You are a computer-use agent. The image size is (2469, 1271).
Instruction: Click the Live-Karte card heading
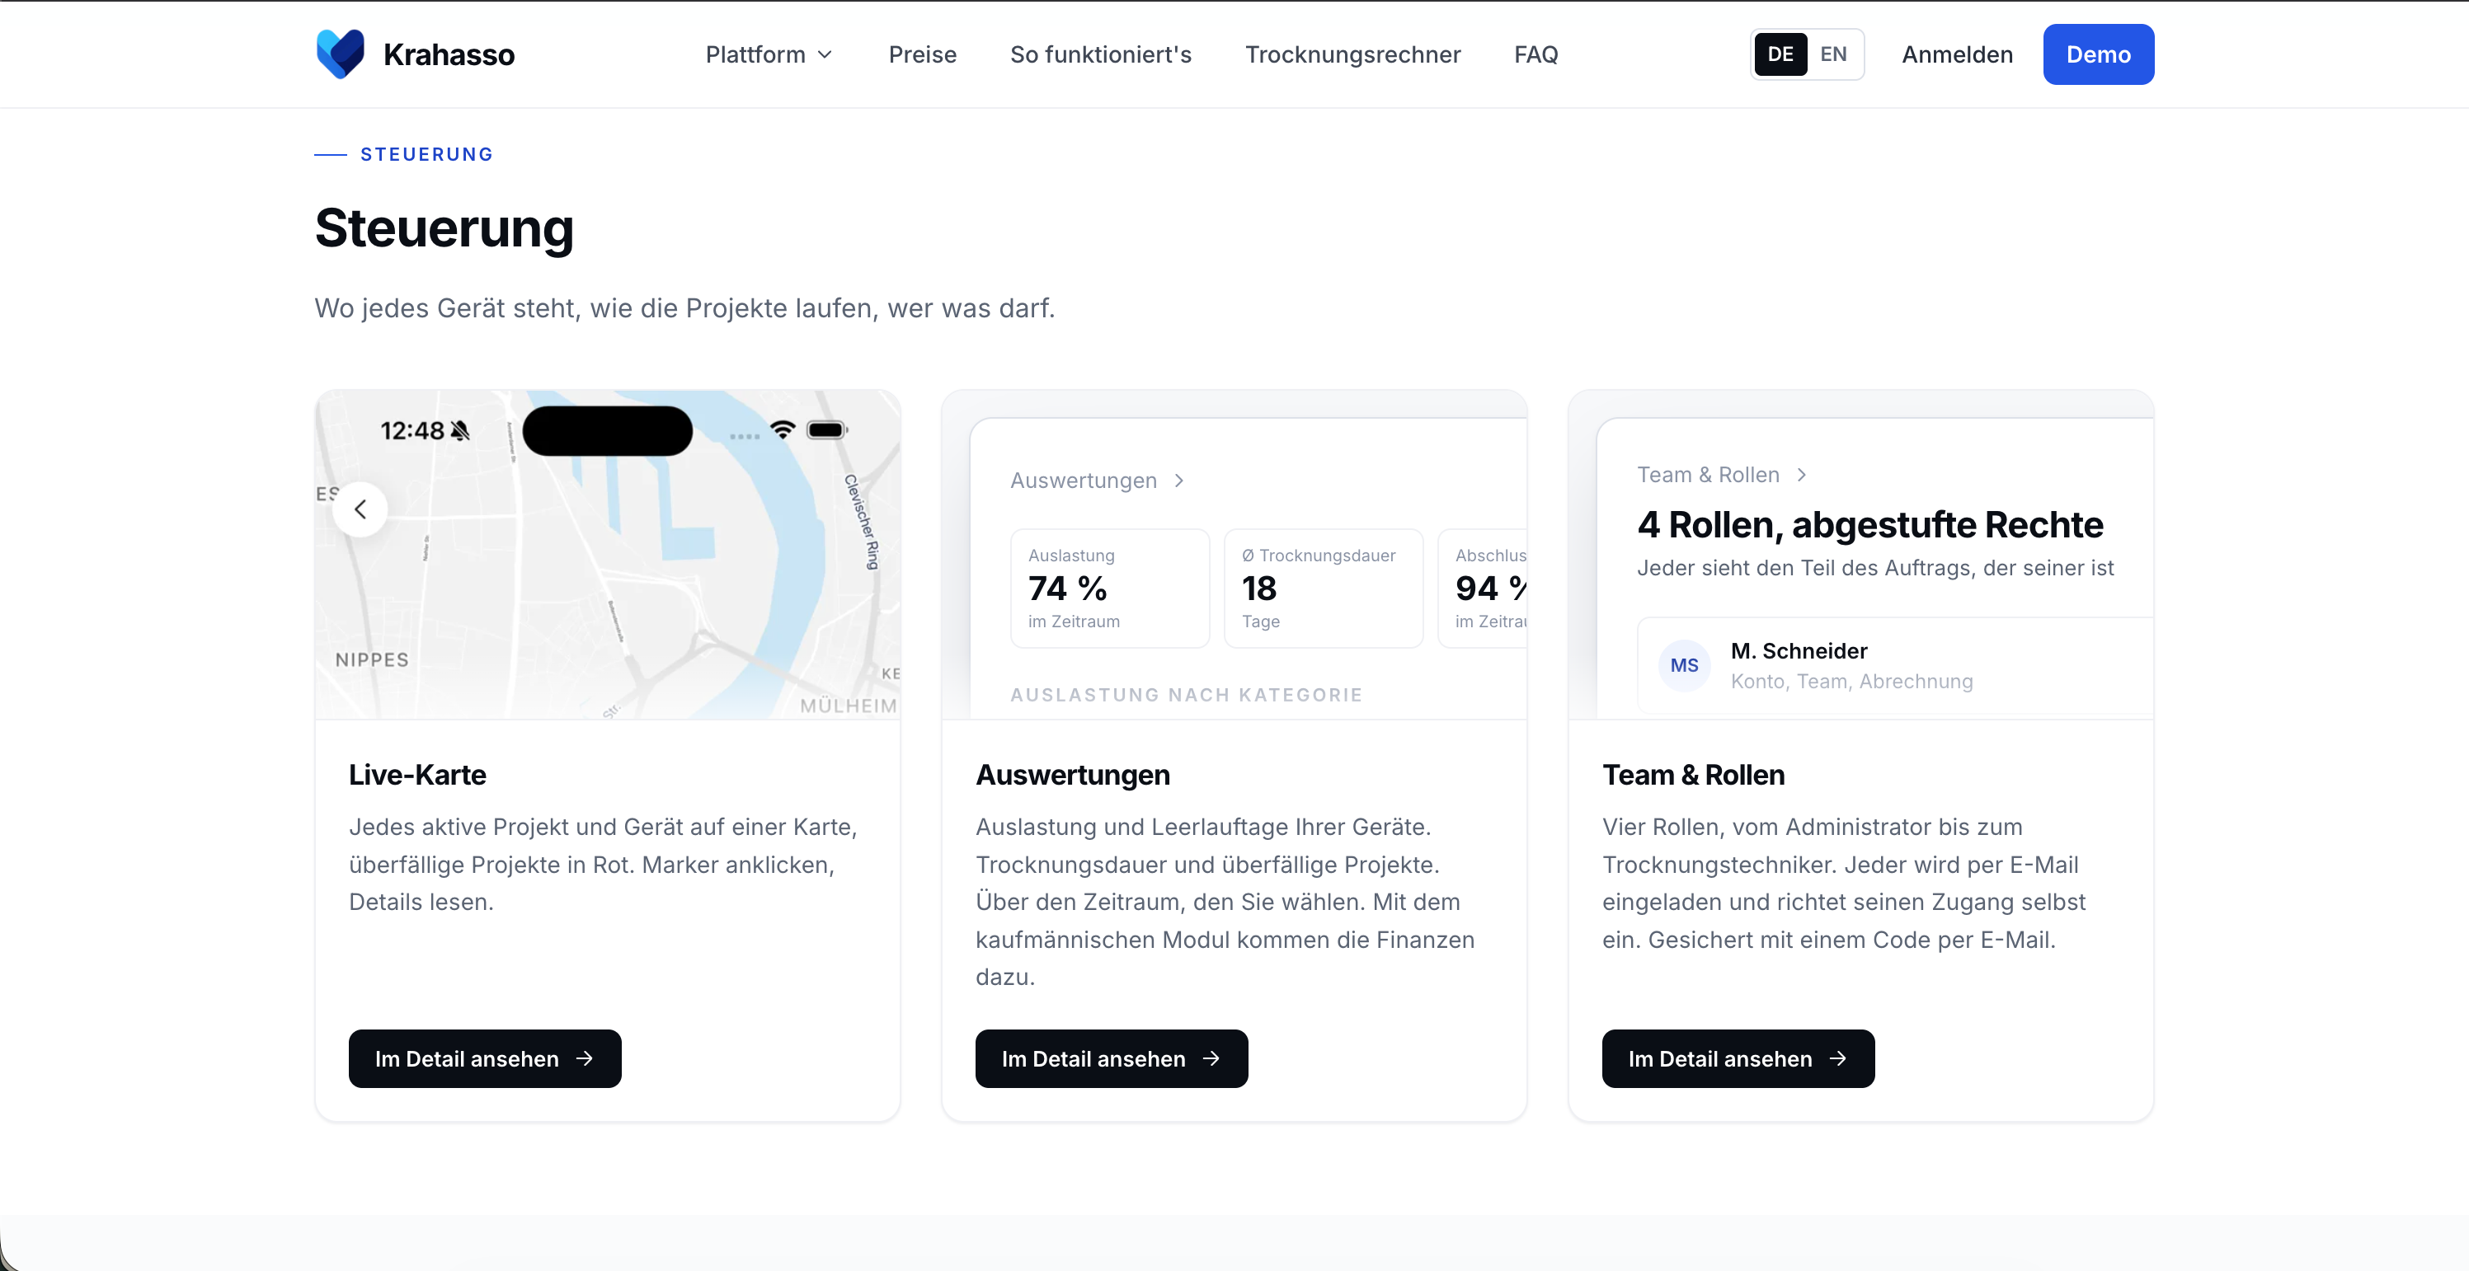click(x=417, y=774)
